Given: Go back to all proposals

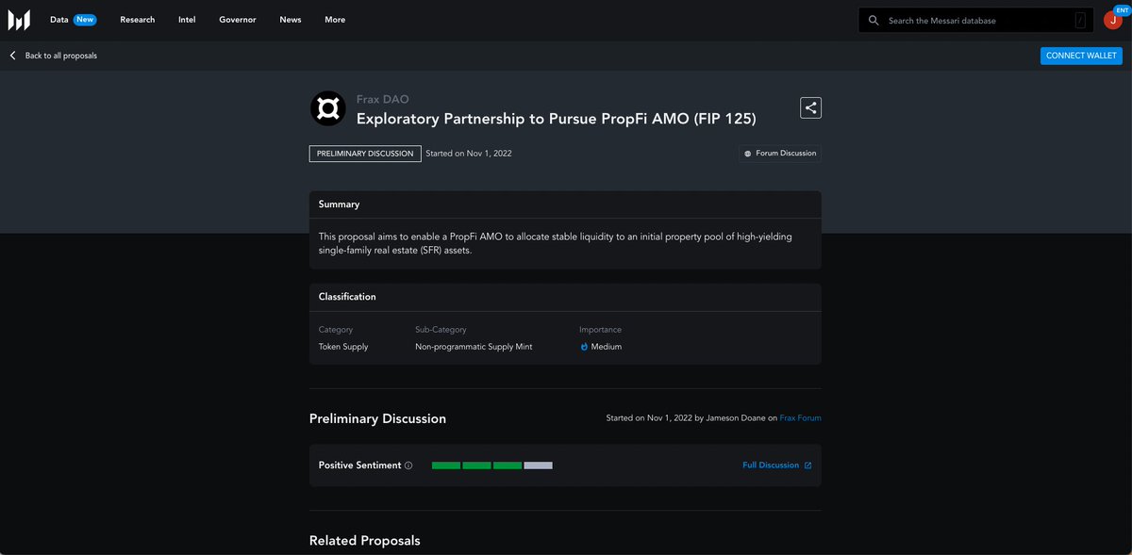Looking at the screenshot, I should [60, 56].
